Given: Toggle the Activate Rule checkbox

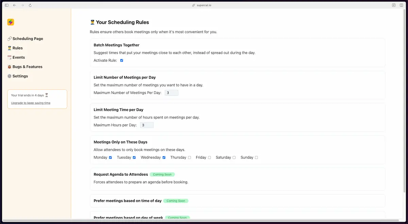Looking at the screenshot, I should coord(122,61).
